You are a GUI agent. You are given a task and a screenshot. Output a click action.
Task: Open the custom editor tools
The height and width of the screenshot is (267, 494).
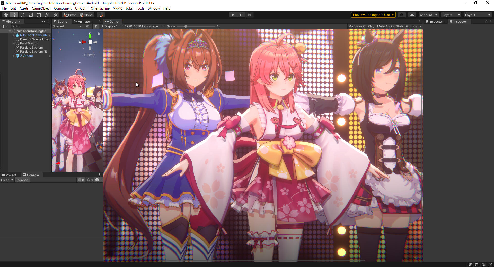coord(56,15)
